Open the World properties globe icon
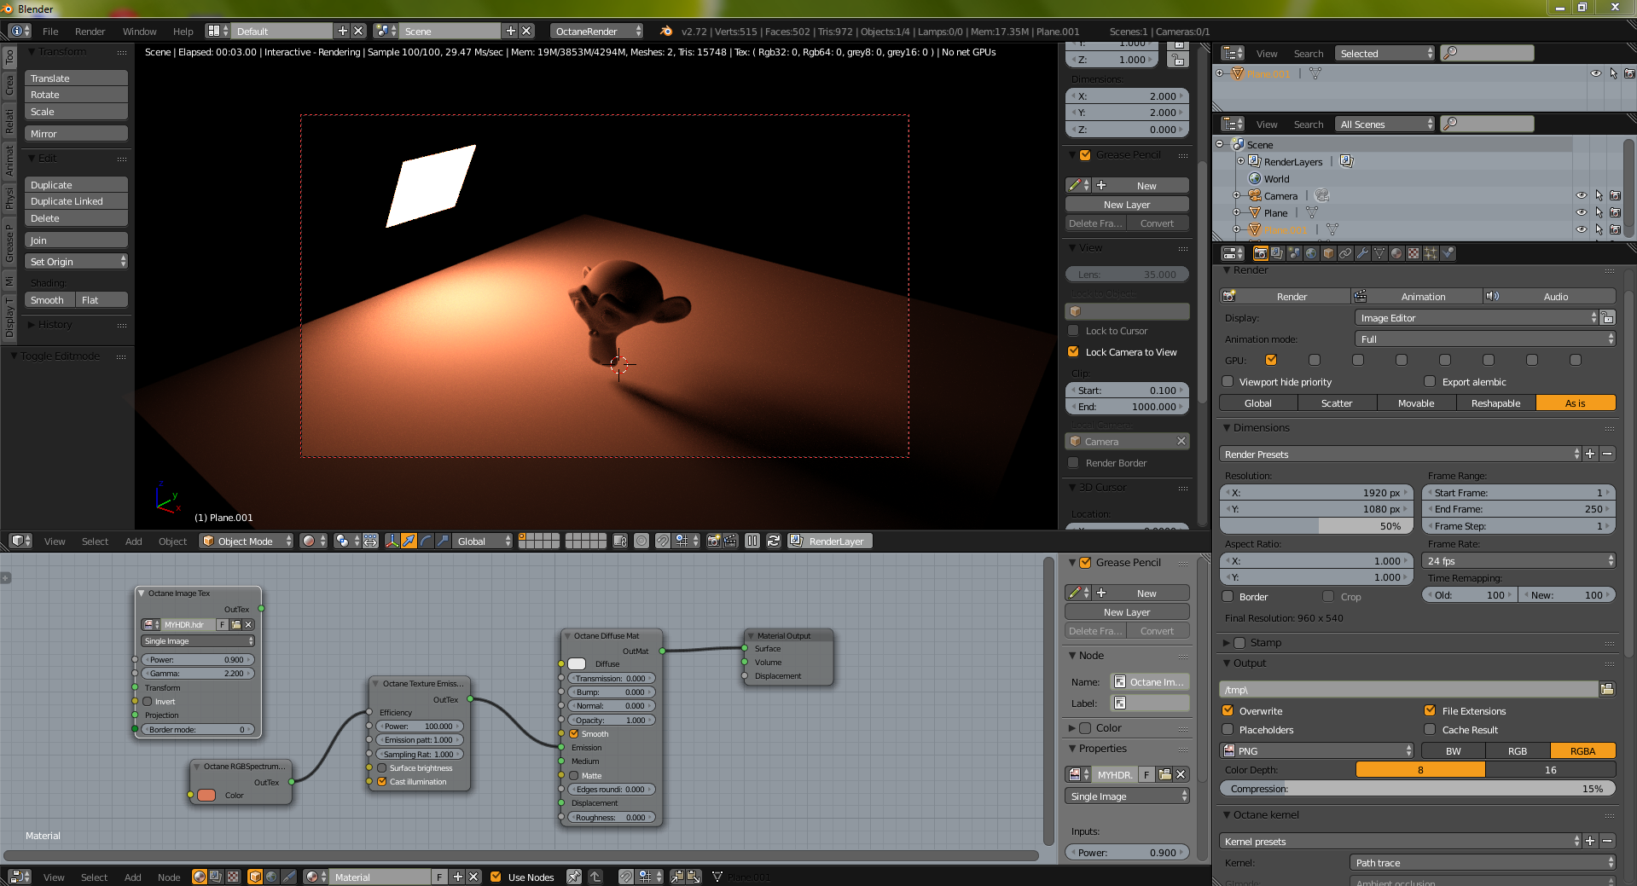The image size is (1637, 886). click(1311, 253)
